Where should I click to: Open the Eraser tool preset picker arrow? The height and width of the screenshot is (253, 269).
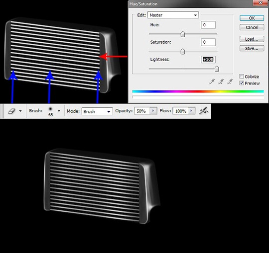point(20,111)
